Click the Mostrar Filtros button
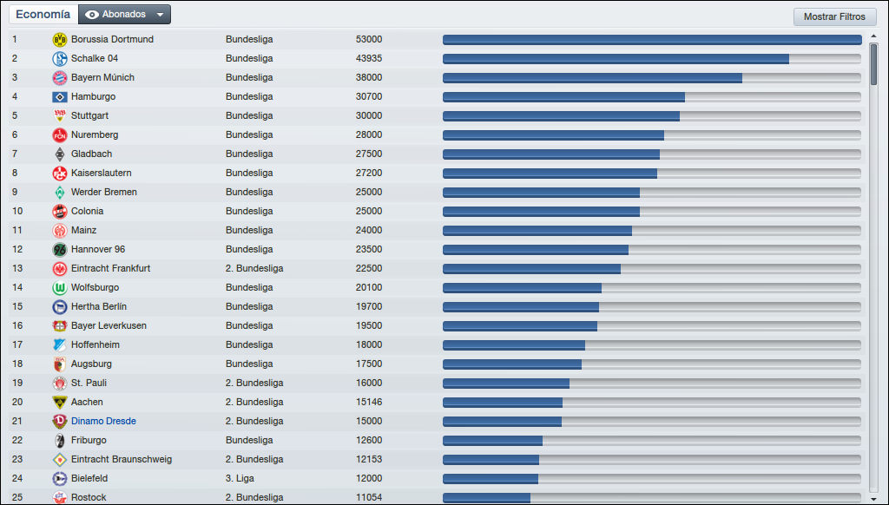889x505 pixels. click(834, 16)
